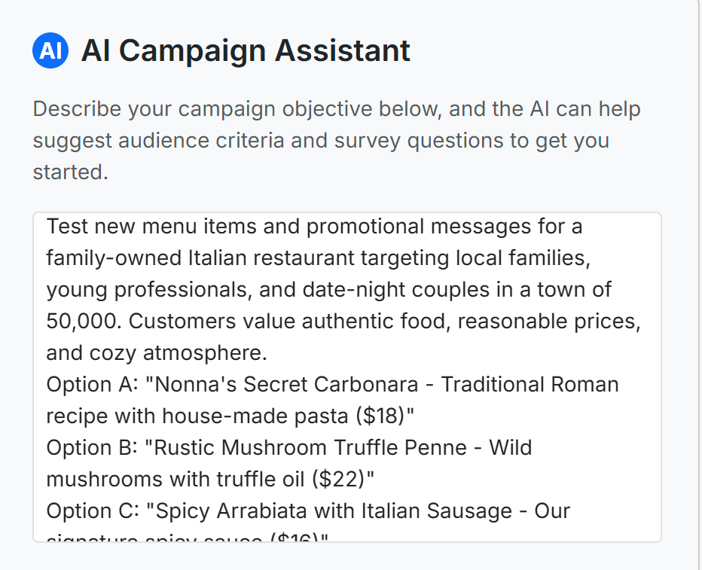This screenshot has width=702, height=570.
Task: Click the "($22)" price text
Action: tap(340, 479)
